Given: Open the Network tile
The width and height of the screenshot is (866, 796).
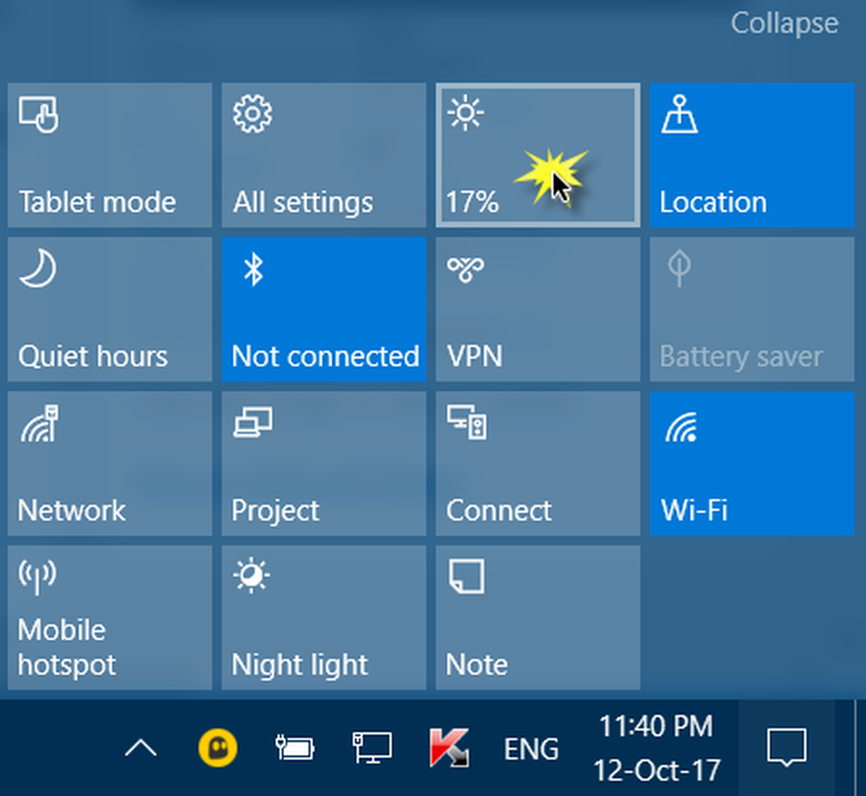Looking at the screenshot, I should (110, 463).
